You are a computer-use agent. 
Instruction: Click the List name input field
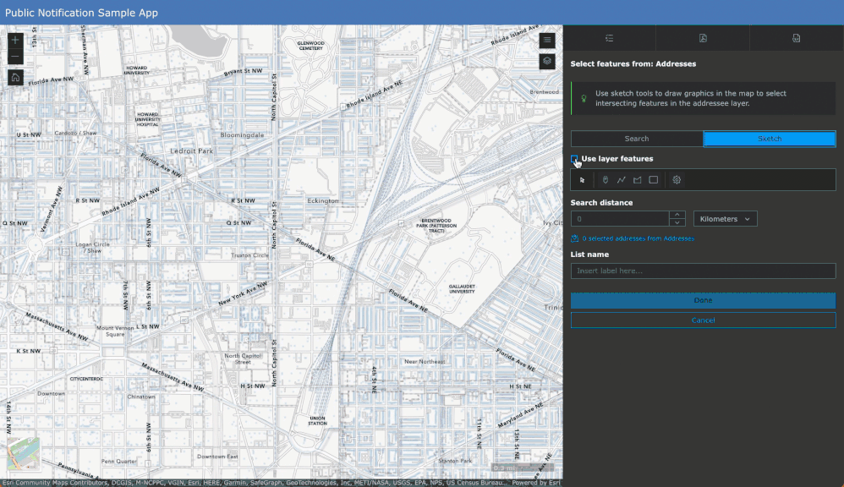pos(703,271)
